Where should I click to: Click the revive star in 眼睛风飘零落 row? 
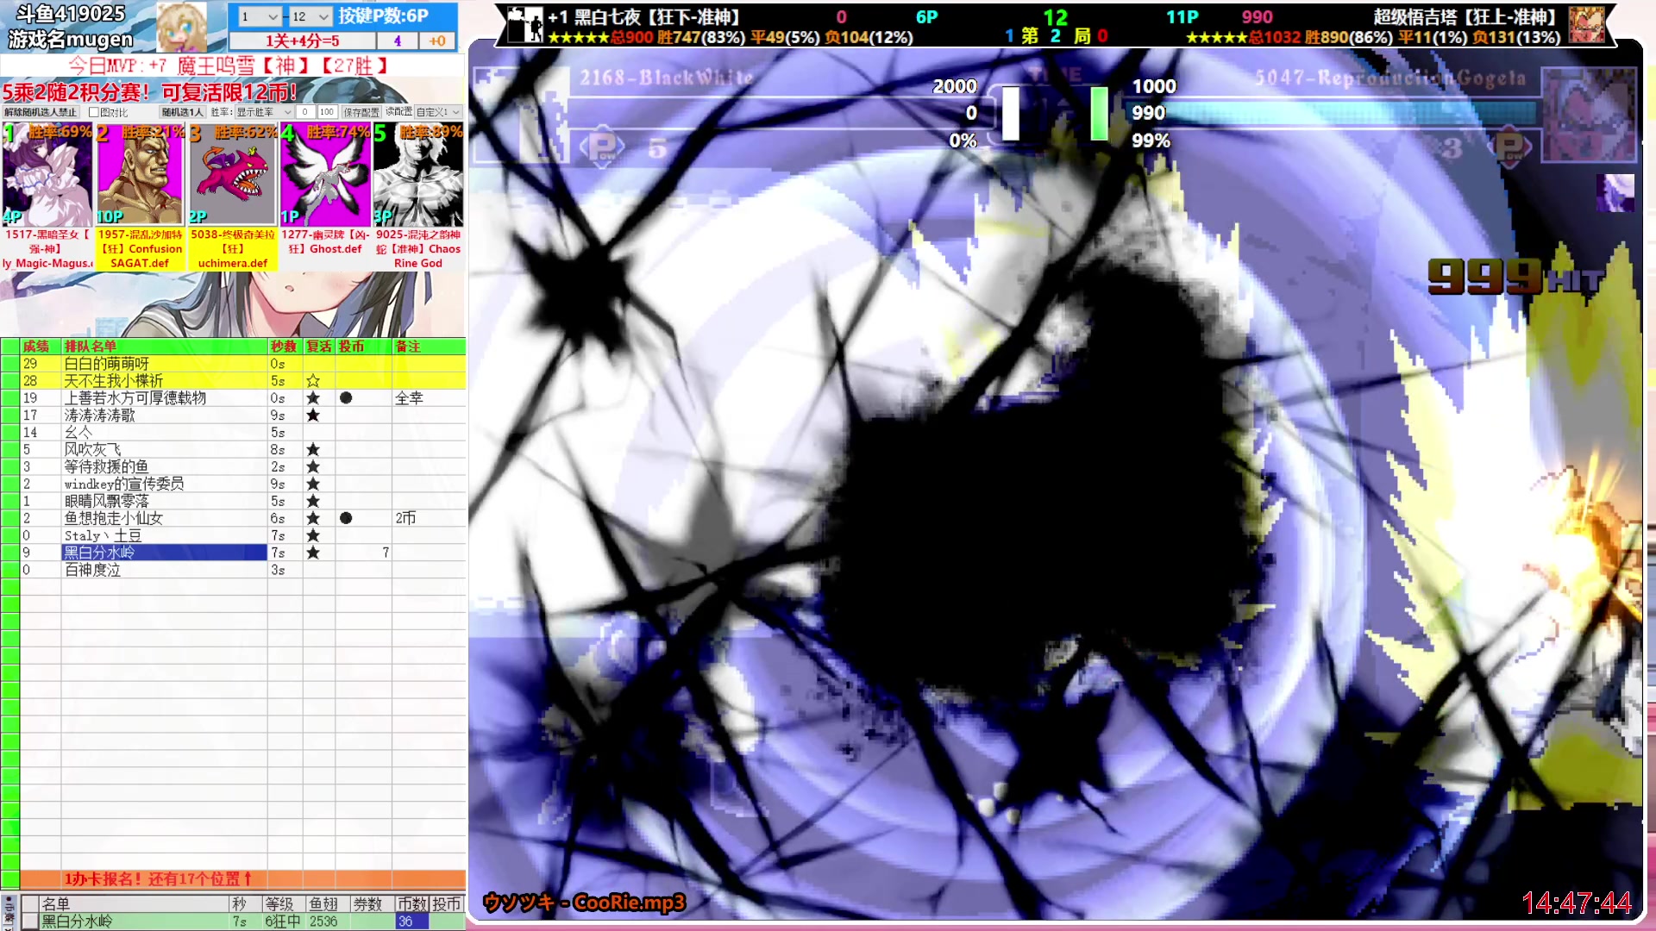point(313,502)
